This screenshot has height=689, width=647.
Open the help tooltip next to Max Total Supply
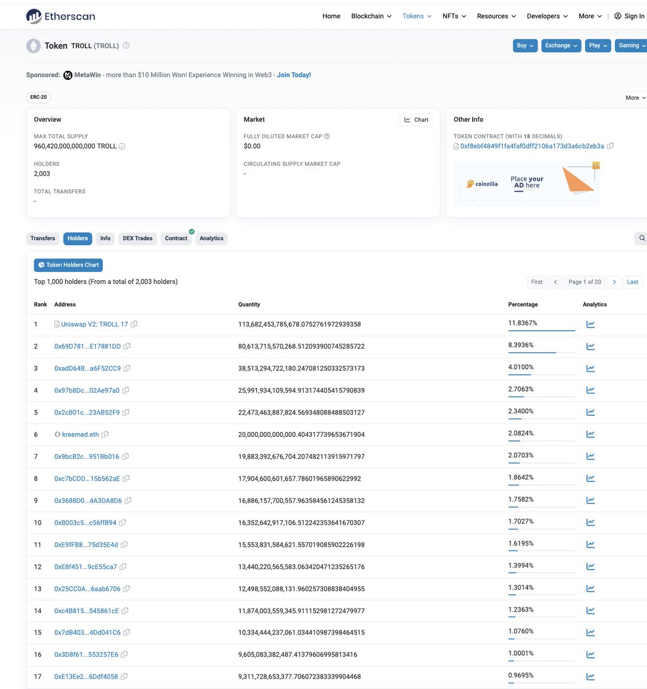122,146
